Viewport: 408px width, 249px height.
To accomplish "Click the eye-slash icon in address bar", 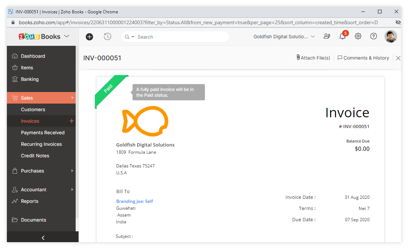I will pyautogui.click(x=398, y=22).
